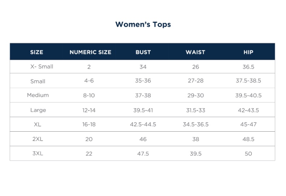Viewport: 286px width, 196px height.
Task: Select the hip value 37.5-38.5
Action: coord(248,81)
